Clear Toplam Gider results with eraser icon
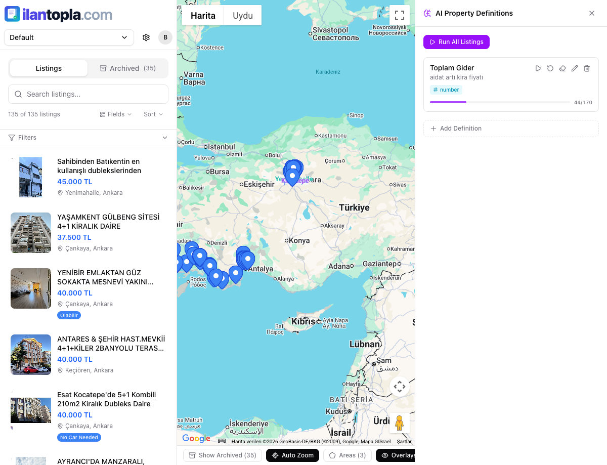 (x=562, y=68)
